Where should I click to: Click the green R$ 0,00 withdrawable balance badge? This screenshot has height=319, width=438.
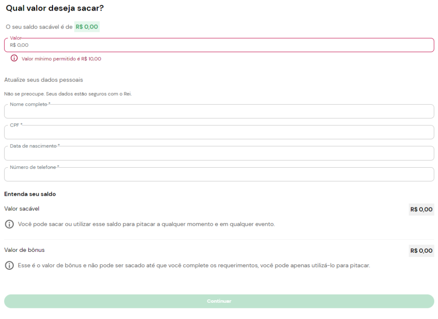(x=87, y=27)
